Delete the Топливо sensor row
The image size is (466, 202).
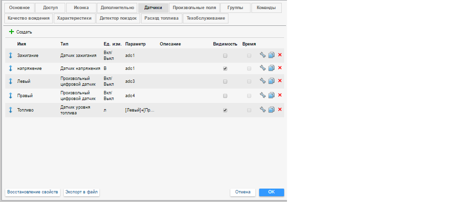280,109
